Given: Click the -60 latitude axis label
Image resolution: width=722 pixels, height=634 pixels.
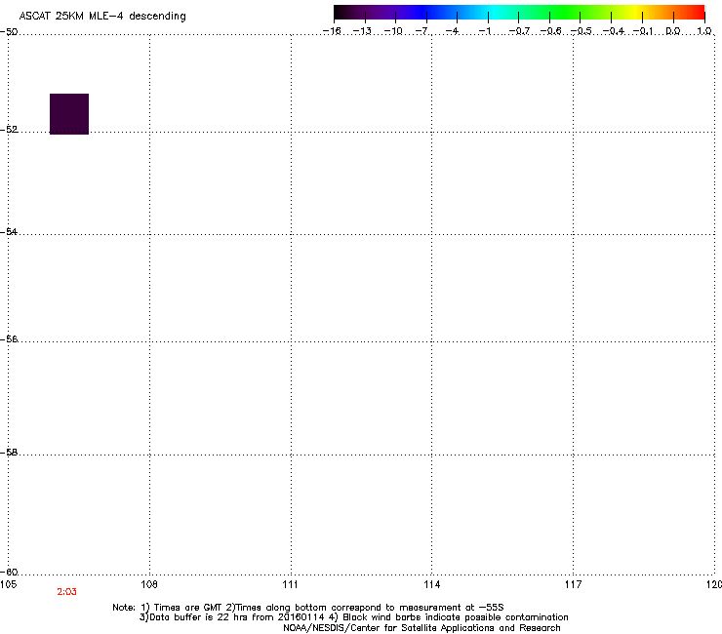Looking at the screenshot, I should click(9, 573).
